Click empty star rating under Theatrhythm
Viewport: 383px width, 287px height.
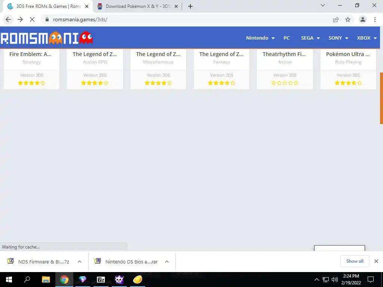(x=285, y=83)
